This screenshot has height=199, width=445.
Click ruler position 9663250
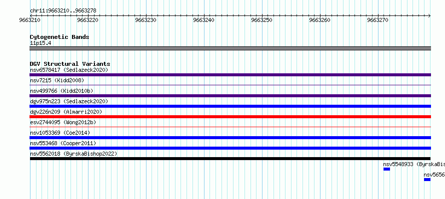[262, 20]
